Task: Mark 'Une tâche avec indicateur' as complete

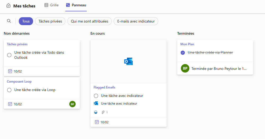Action: point(96,96)
